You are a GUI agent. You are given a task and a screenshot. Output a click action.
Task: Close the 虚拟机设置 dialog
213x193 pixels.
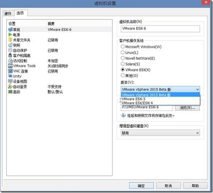206,2
